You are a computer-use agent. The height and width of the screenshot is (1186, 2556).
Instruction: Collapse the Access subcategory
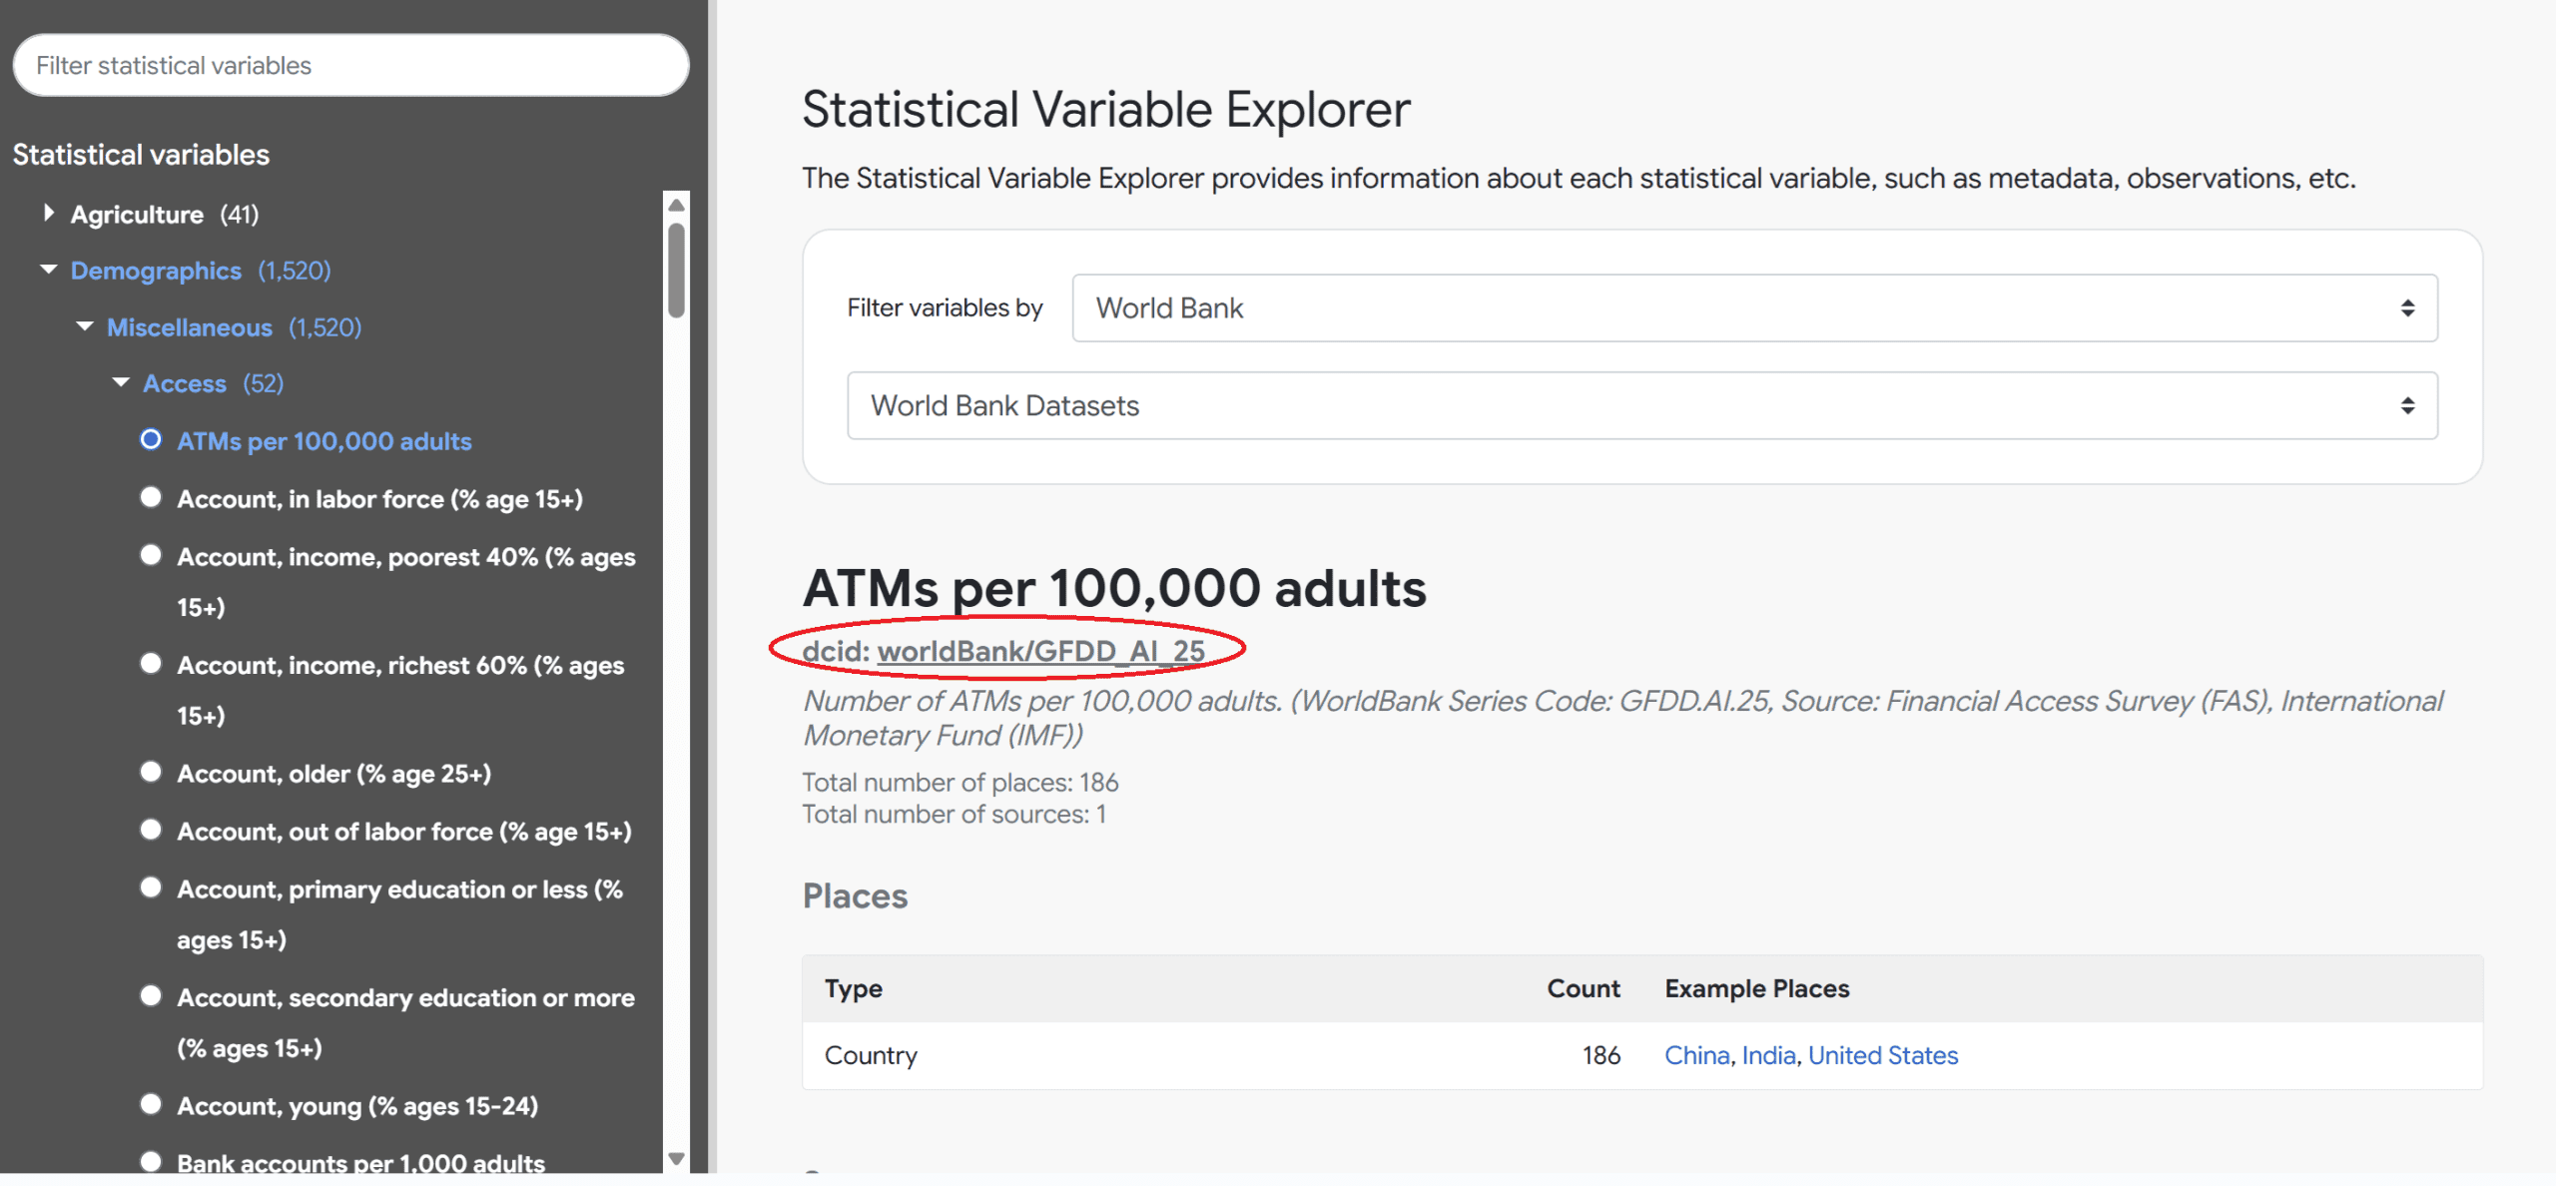point(122,382)
